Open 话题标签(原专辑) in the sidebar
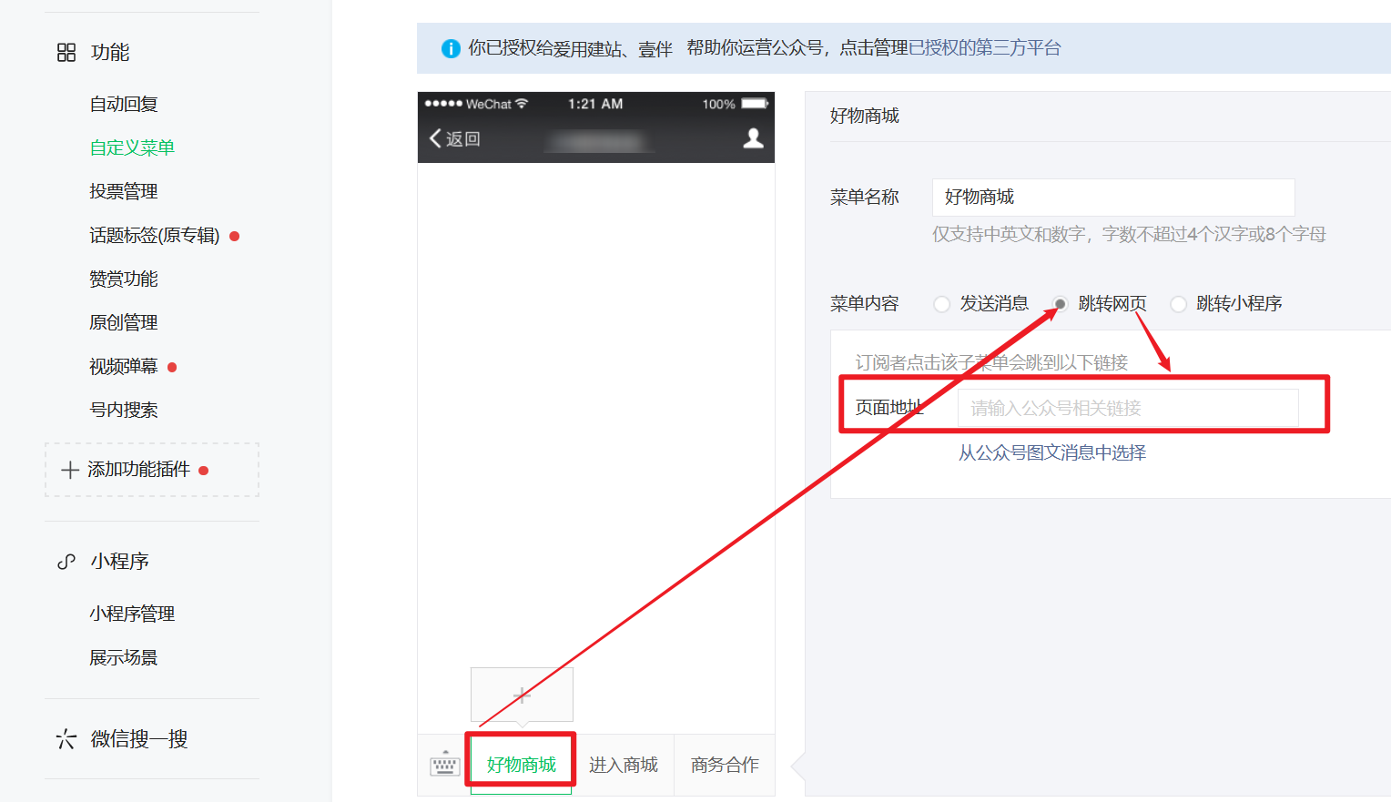 155,236
